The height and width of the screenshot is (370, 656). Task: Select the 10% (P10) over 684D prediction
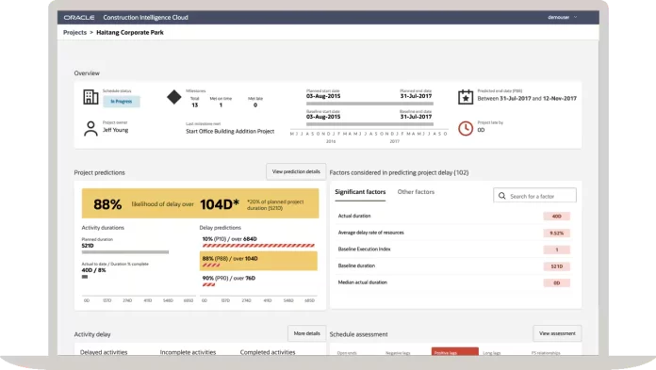point(258,242)
